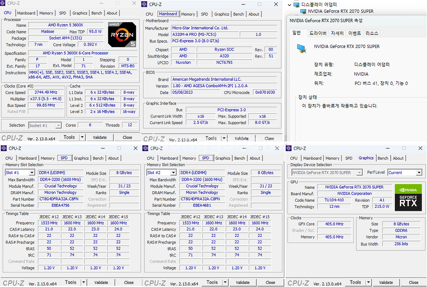Click CPU-Z title icon in Graphics window
The image size is (427, 287).
(x=289, y=148)
